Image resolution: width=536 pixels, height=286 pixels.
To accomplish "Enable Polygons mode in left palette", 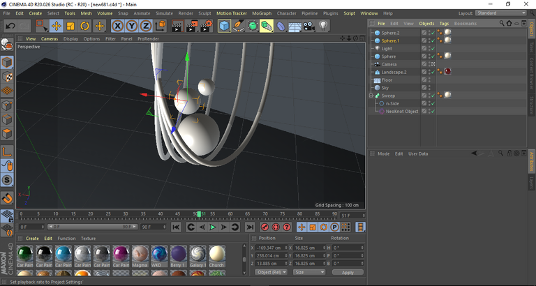I will 7,134.
